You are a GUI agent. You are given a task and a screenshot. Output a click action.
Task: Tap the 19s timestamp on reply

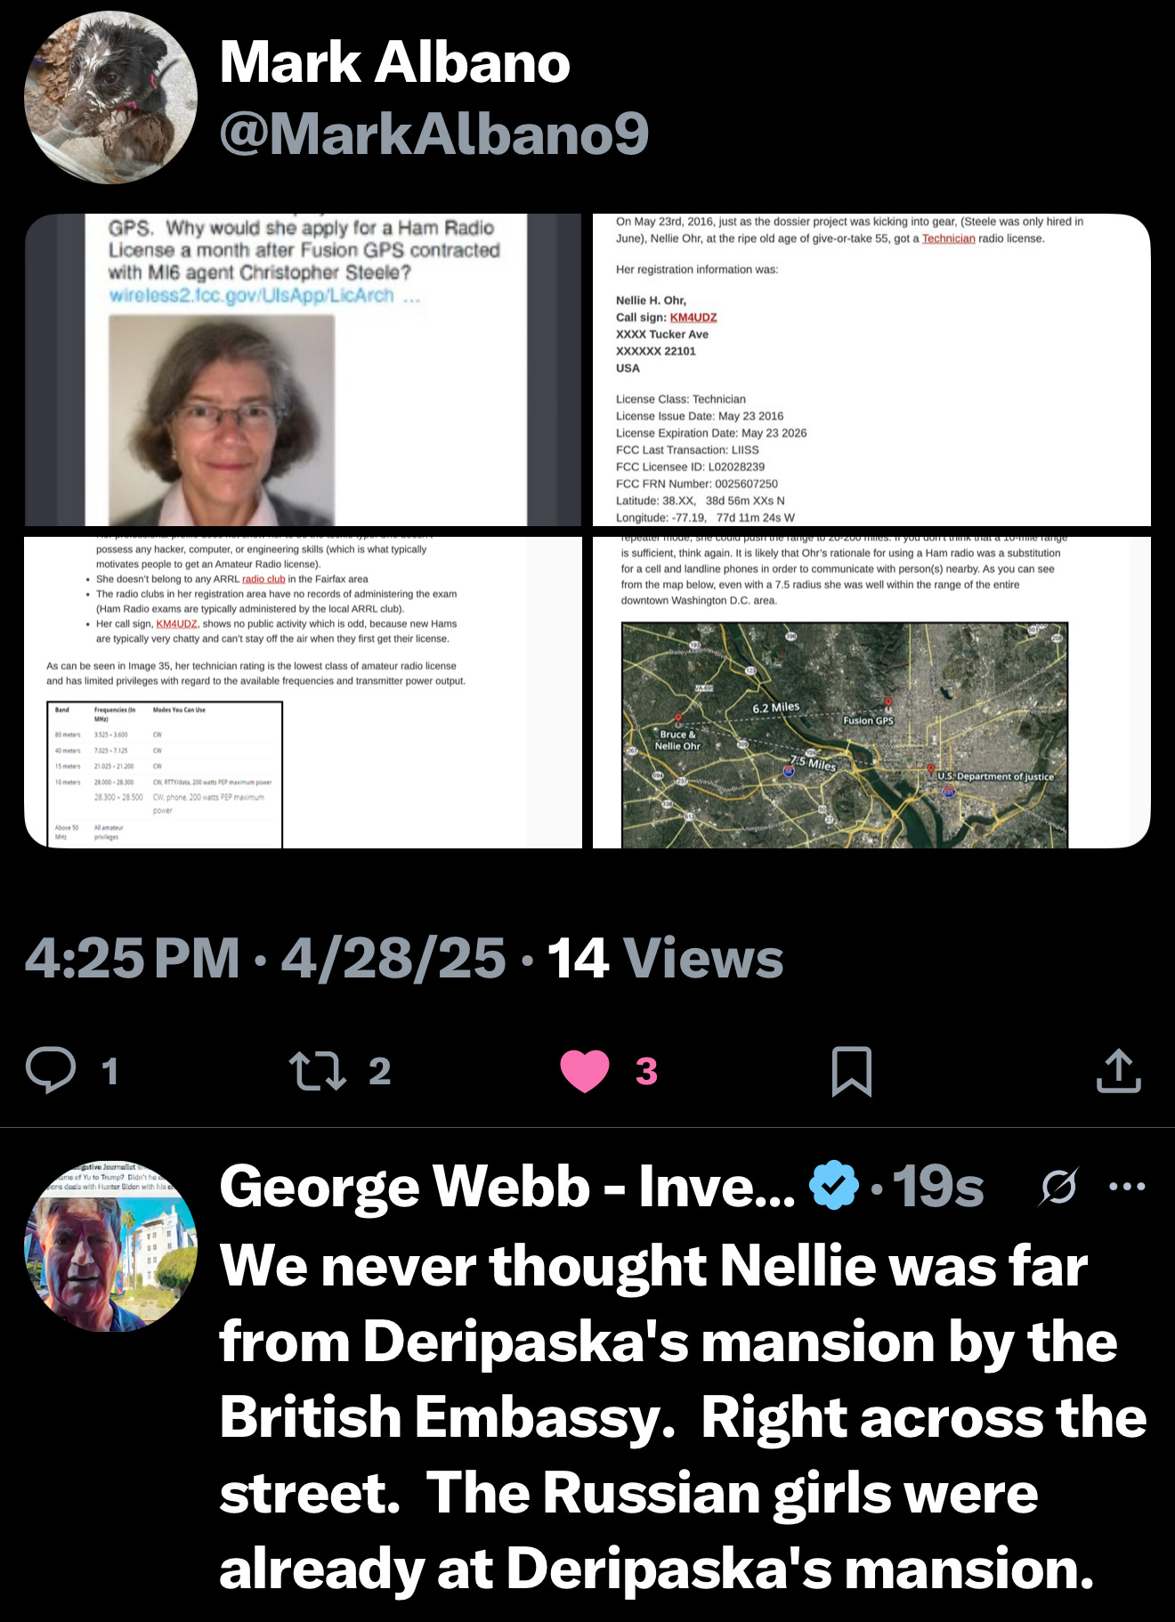point(938,1186)
